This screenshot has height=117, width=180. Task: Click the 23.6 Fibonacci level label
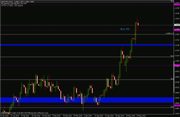coord(172,107)
